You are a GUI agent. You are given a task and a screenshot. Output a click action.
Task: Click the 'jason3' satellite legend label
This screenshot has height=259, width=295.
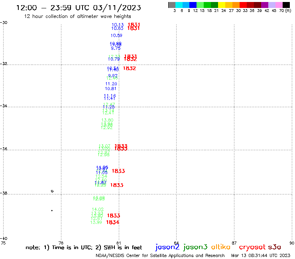pyautogui.click(x=195, y=247)
